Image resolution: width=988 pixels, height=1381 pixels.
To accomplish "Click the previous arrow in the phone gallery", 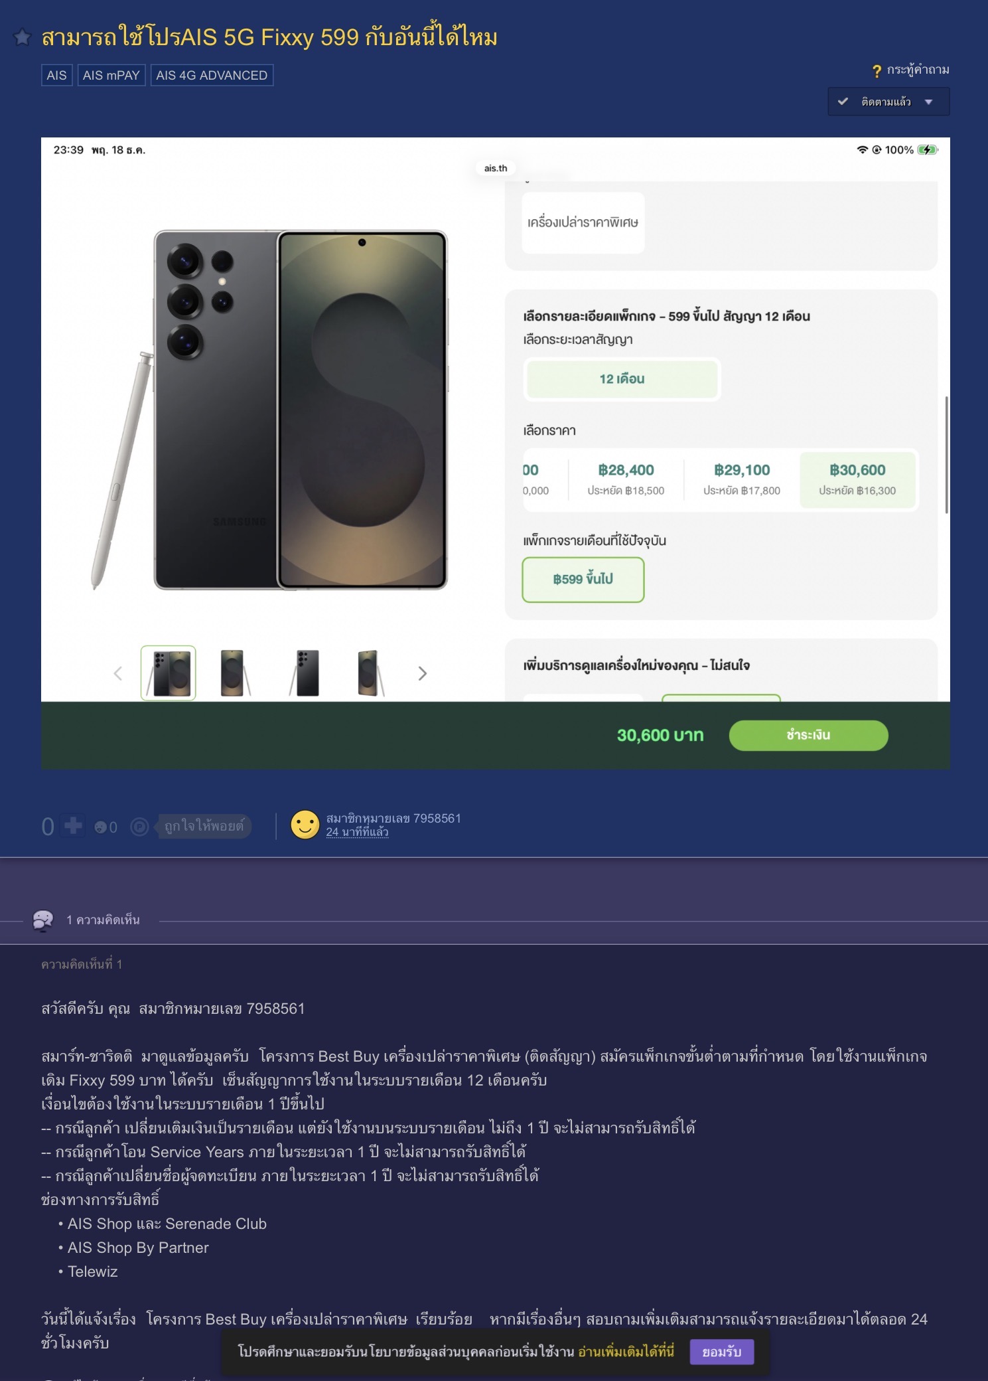I will click(118, 674).
